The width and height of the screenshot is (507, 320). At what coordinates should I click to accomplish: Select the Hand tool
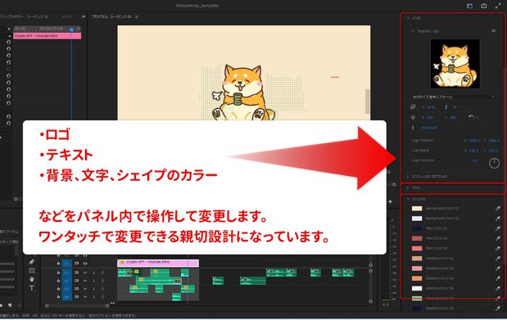click(x=32, y=279)
